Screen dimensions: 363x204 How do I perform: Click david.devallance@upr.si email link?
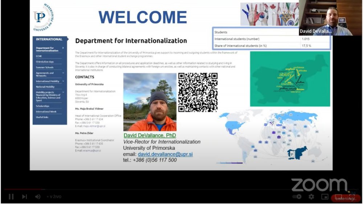pyautogui.click(x=165, y=154)
